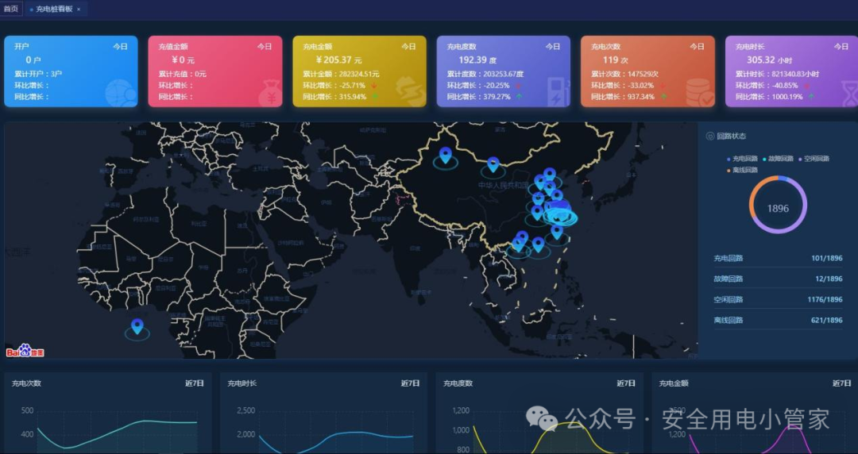858x454 pixels.
Task: Click the green up arrow in 充电金额 card
Action: pos(374,97)
